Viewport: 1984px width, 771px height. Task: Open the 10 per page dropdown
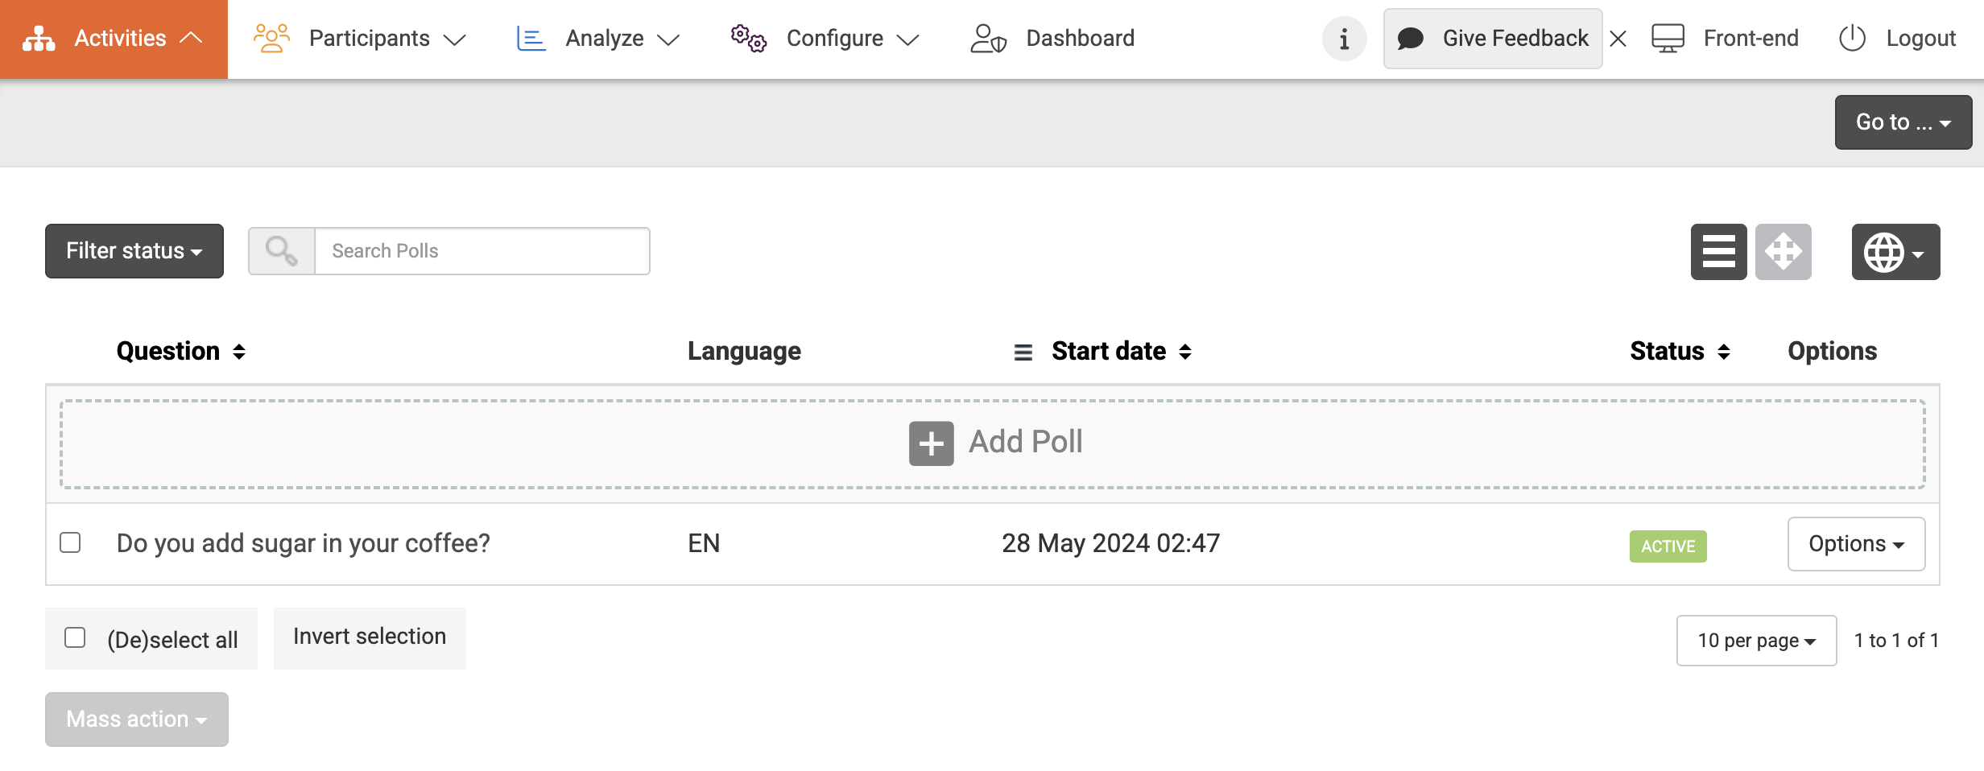click(x=1756, y=641)
